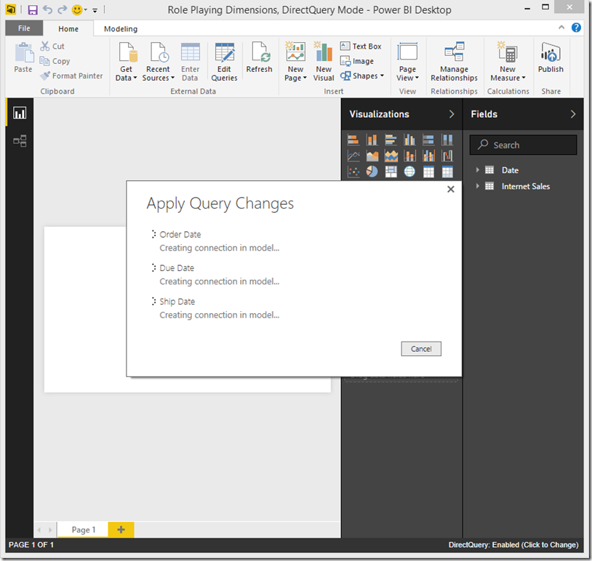Add a New Visual
This screenshot has height=561, width=592.
pyautogui.click(x=324, y=62)
